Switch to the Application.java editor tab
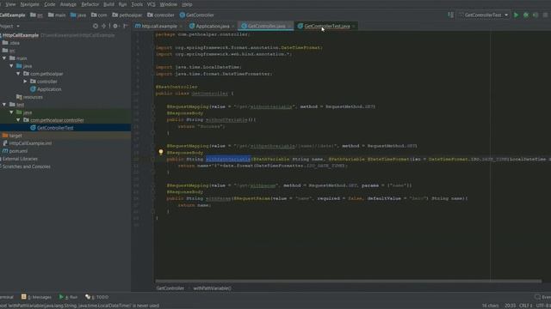Screen dimensions: 551x309 pyautogui.click(x=213, y=27)
